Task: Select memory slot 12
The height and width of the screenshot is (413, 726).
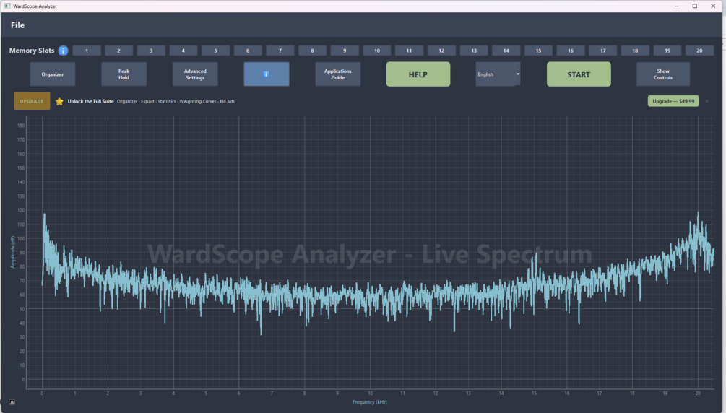Action: pyautogui.click(x=441, y=51)
